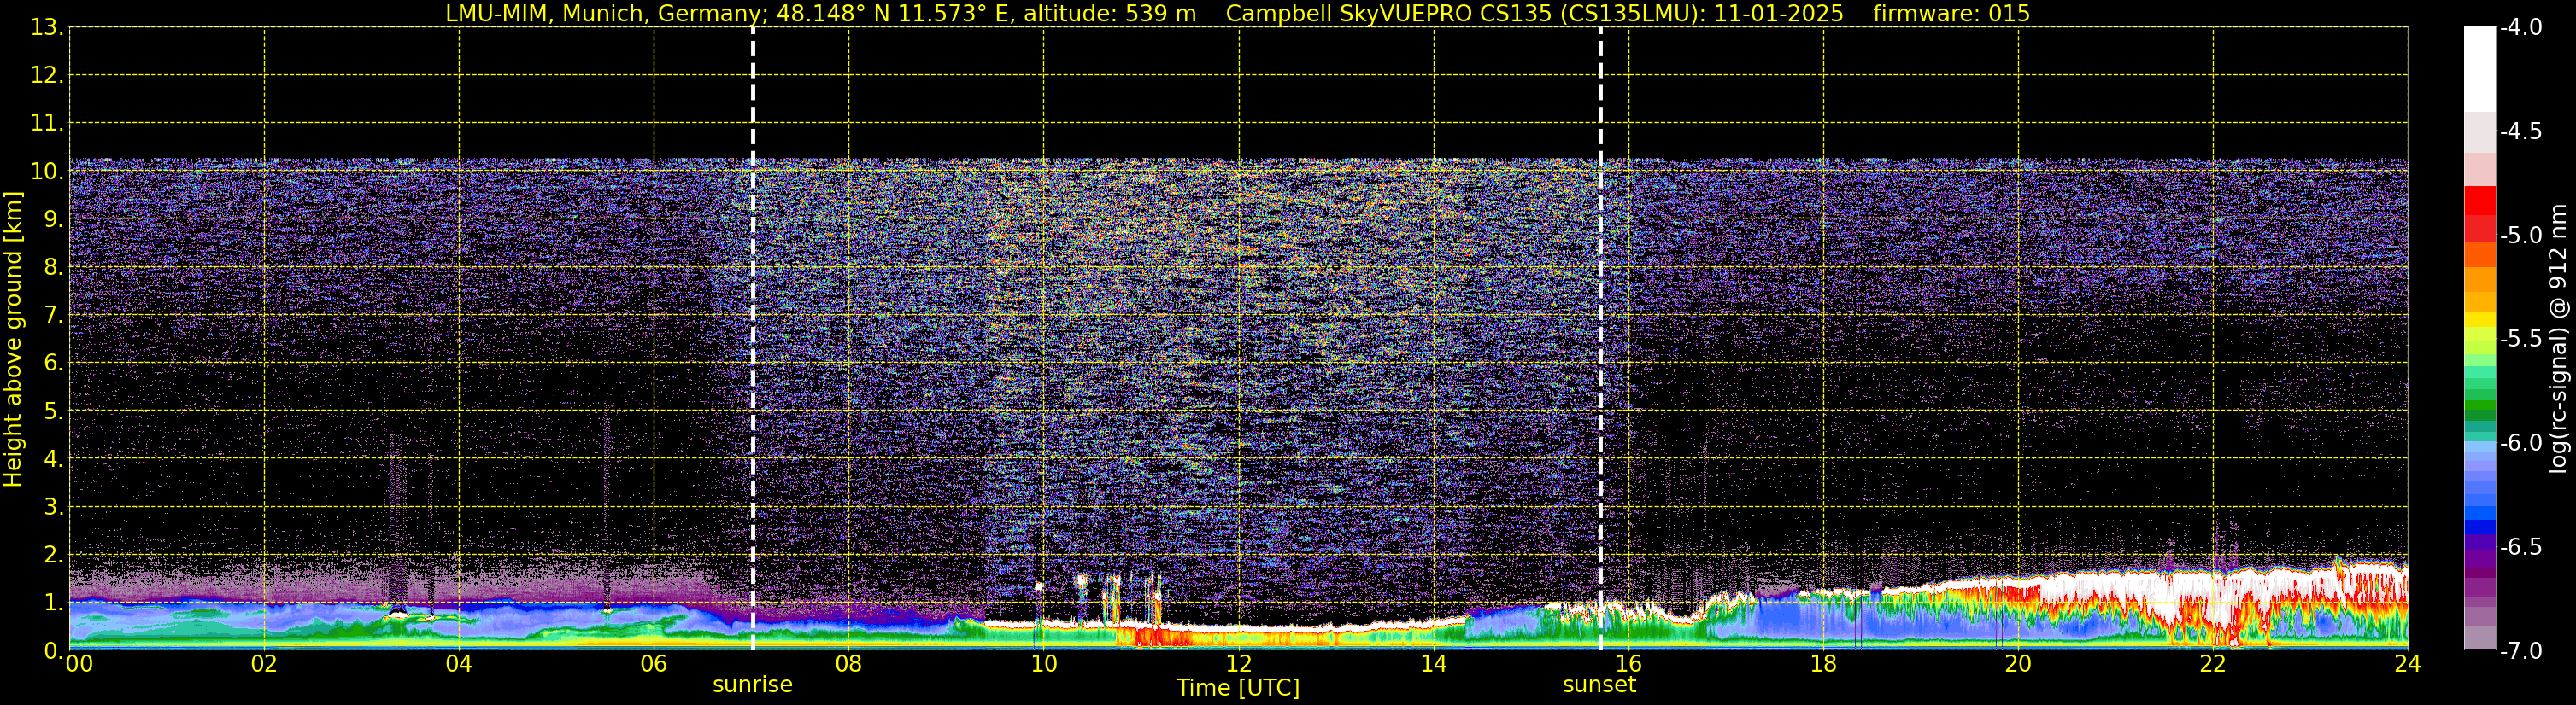Click the height tick label '3.'

coord(53,507)
